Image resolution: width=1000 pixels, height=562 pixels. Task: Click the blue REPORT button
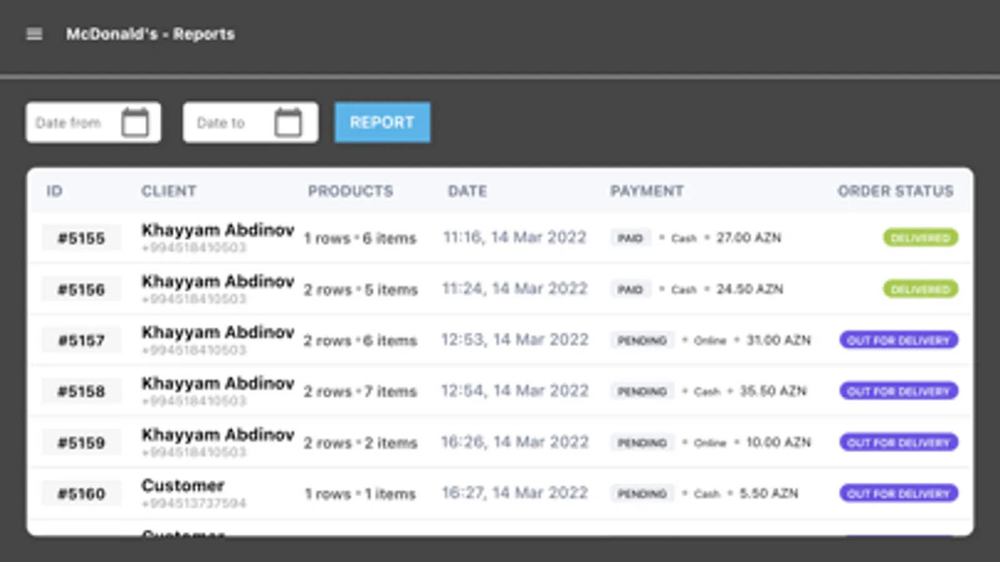[382, 122]
